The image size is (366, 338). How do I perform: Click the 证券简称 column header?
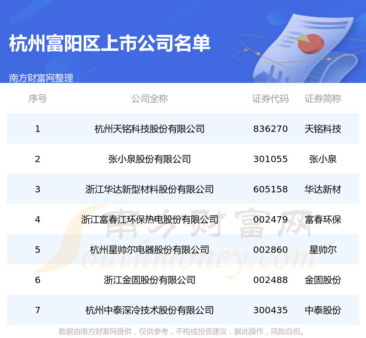coord(323,98)
